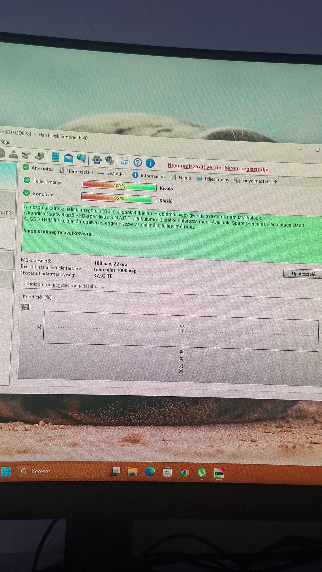Click the Kondíció 95 % progress bar

pyautogui.click(x=119, y=198)
